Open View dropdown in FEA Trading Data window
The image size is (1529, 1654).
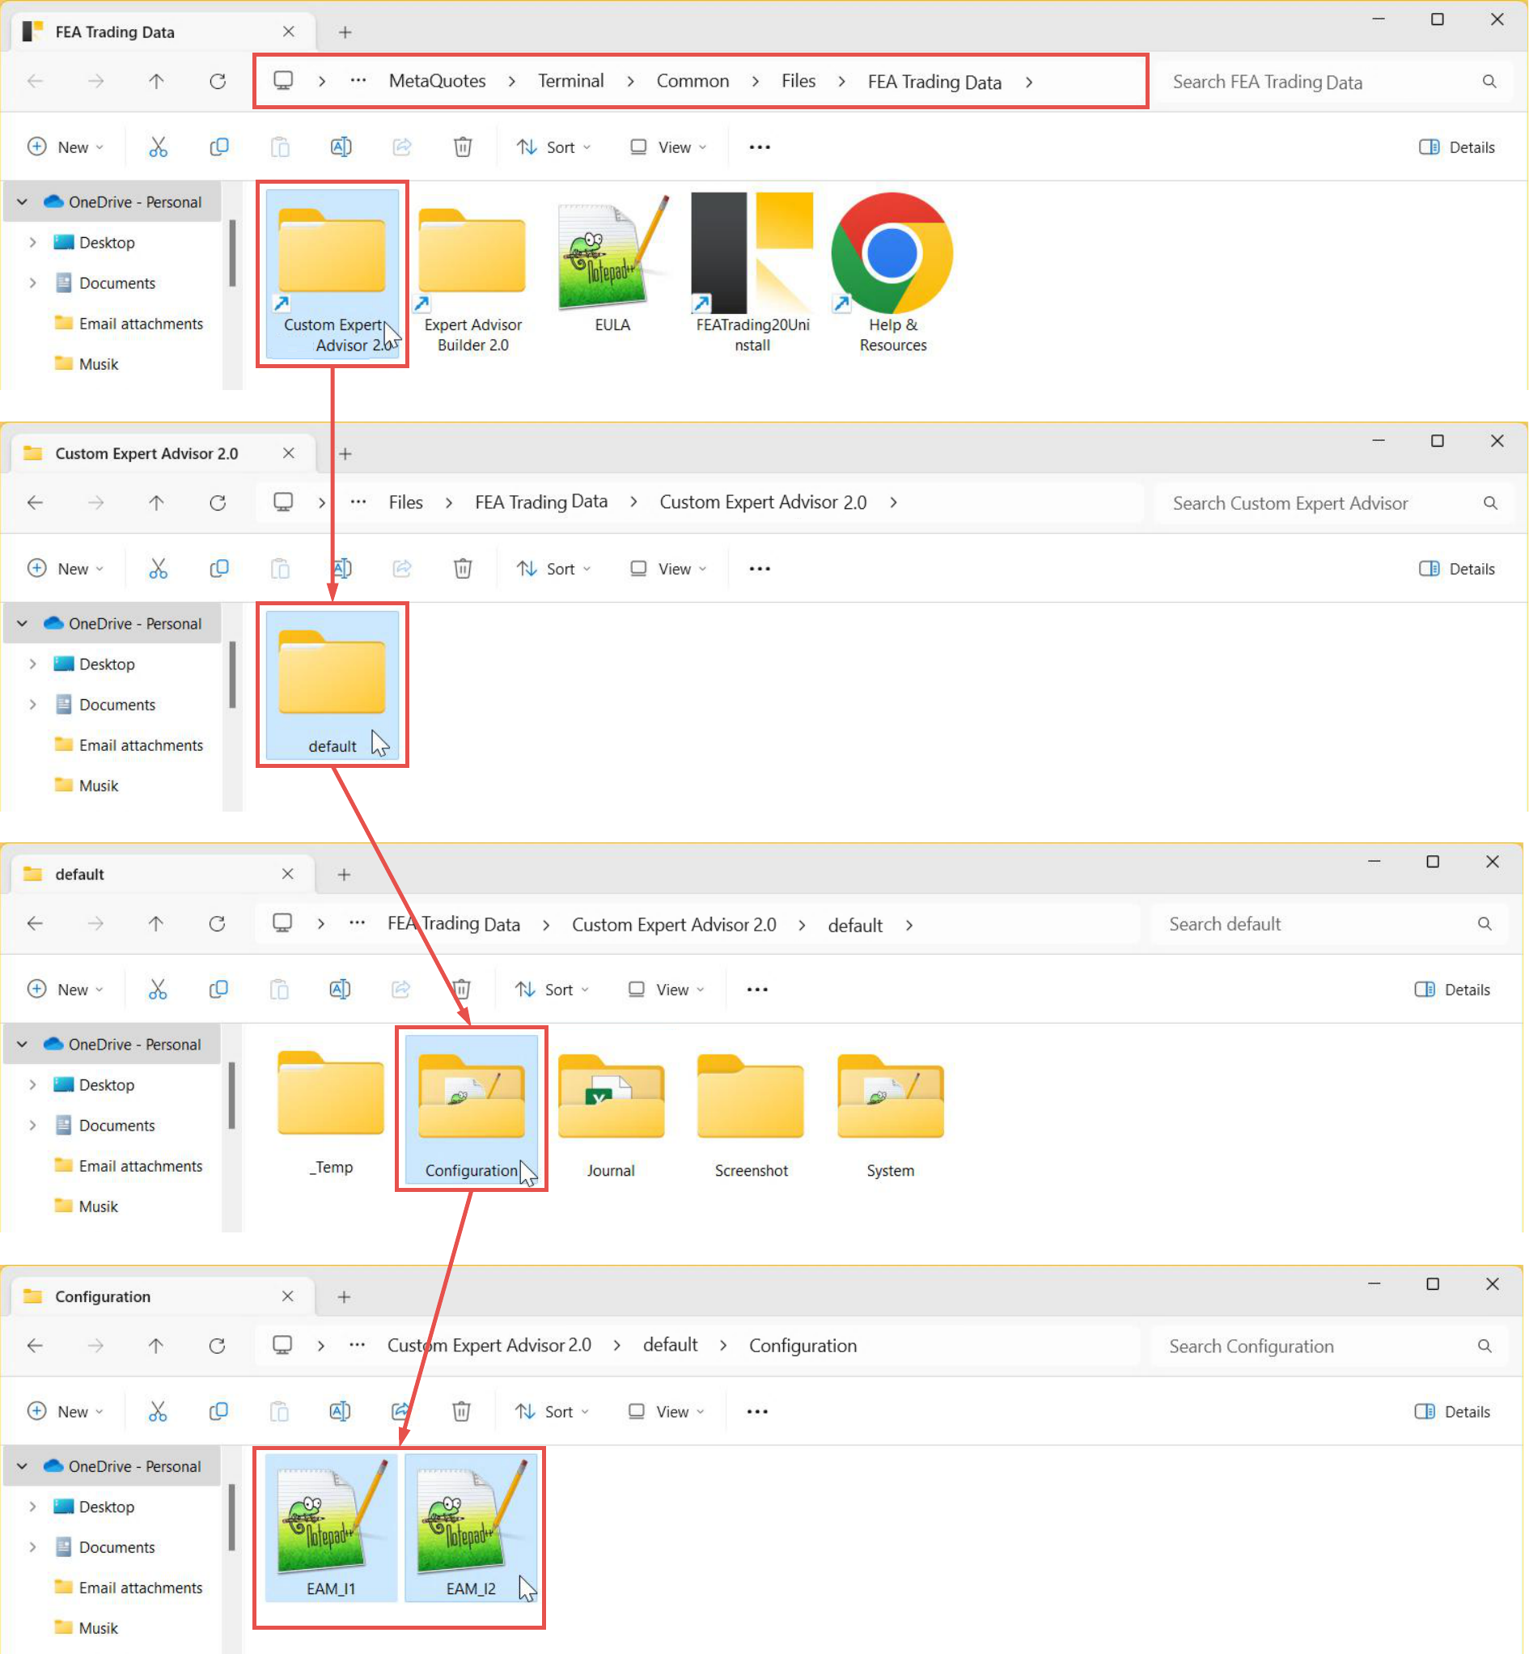pos(667,147)
